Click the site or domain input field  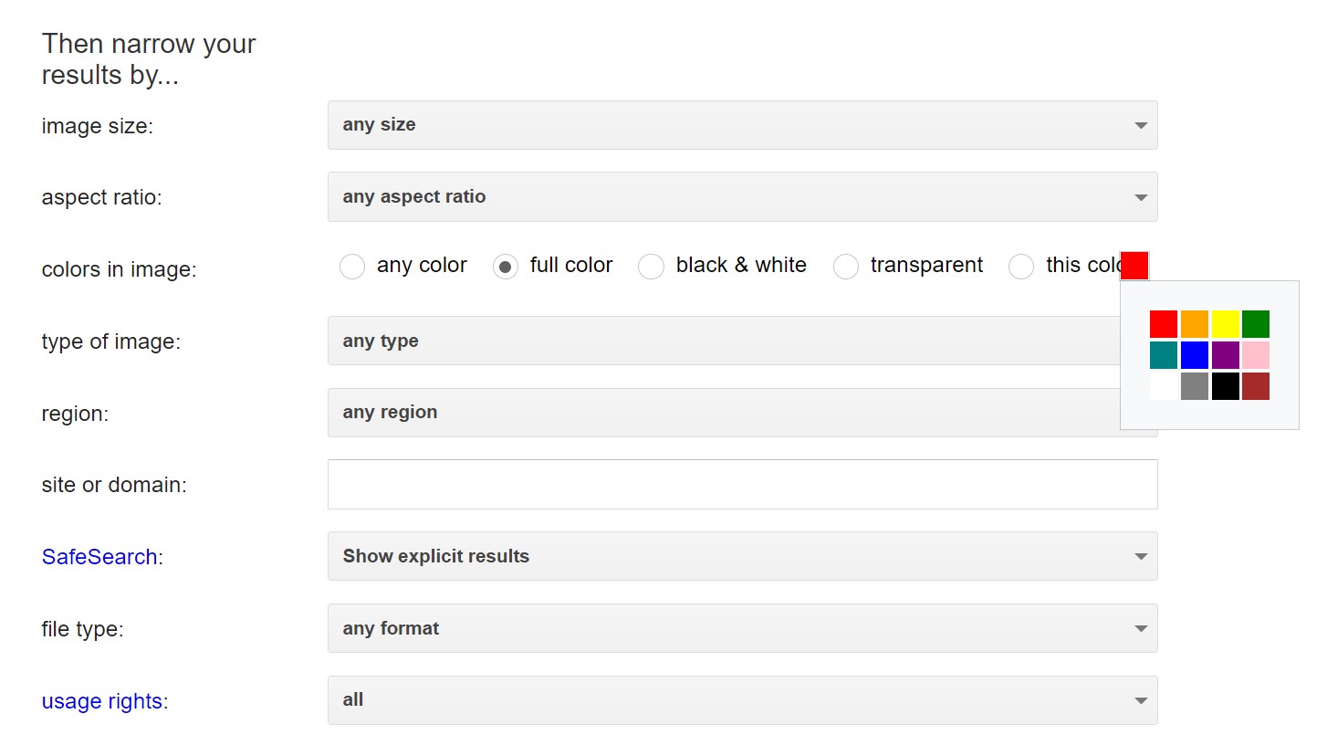point(742,484)
